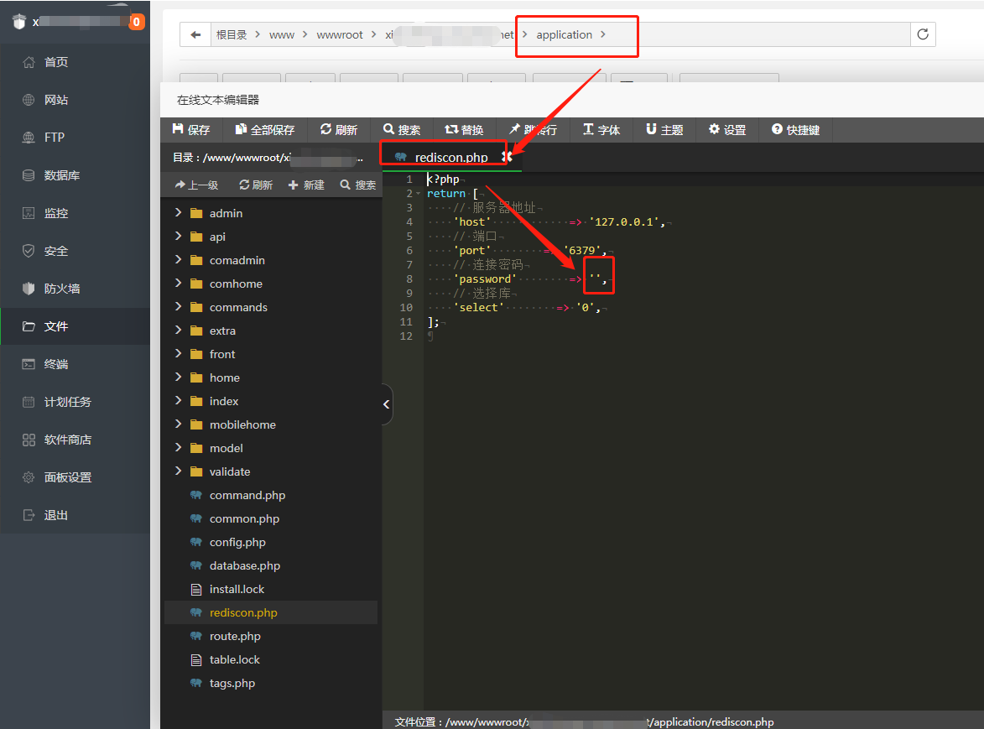Open config.php in the file tree
Viewport: 984px width, 729px height.
(x=237, y=542)
